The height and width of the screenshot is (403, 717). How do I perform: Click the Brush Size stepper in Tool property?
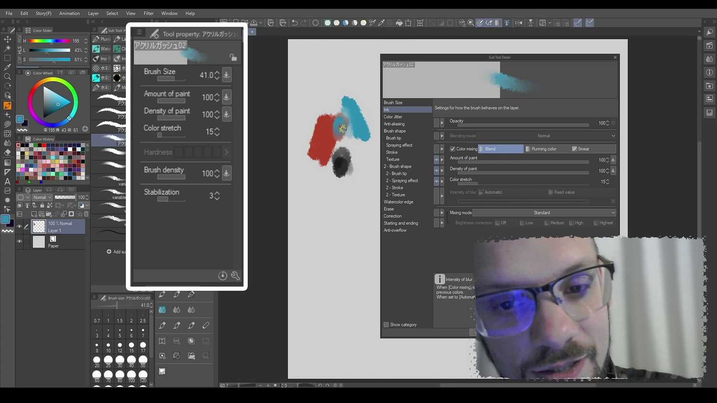[217, 75]
